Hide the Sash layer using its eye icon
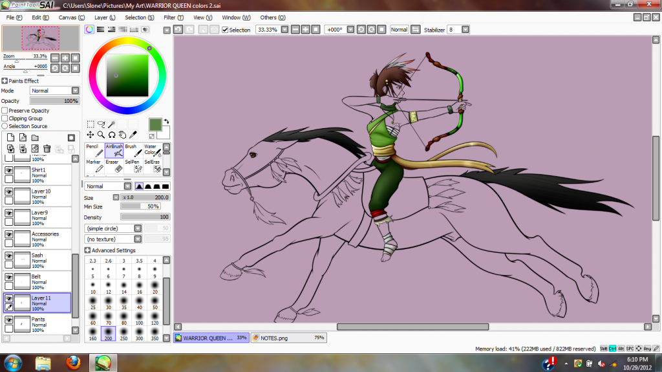The height and width of the screenshot is (372, 662). pos(9,256)
